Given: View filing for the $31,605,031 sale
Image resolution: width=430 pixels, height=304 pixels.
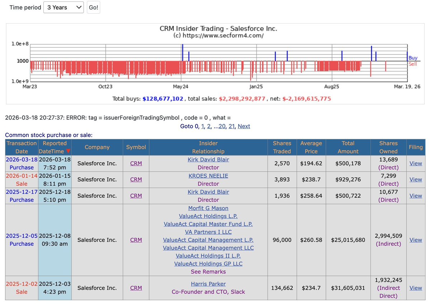Looking at the screenshot, I should [x=416, y=288].
